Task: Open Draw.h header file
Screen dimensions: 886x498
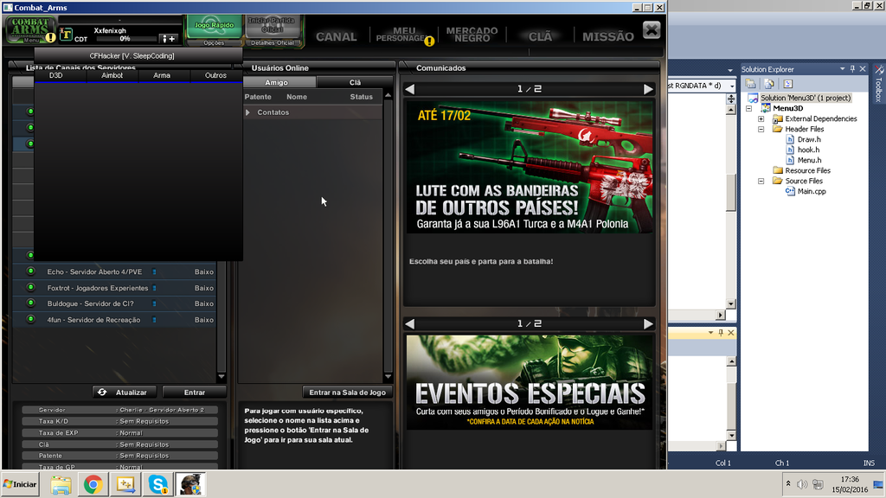Action: tap(808, 139)
